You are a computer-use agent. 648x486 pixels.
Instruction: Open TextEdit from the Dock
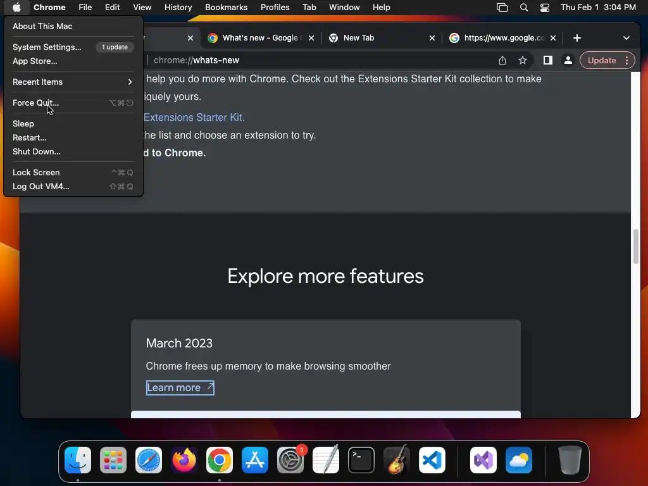(x=326, y=460)
